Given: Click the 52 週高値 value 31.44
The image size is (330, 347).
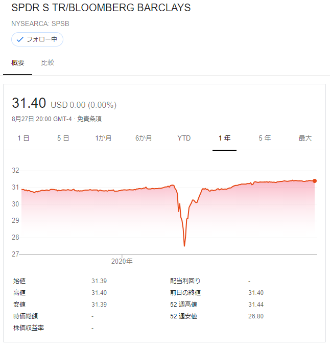Looking at the screenshot, I should (x=256, y=305).
